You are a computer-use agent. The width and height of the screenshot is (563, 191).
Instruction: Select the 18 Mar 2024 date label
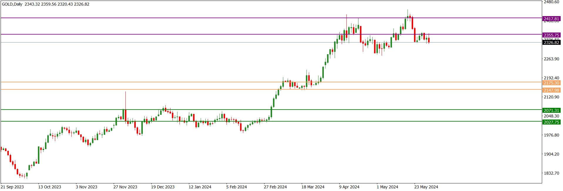(x=313, y=187)
